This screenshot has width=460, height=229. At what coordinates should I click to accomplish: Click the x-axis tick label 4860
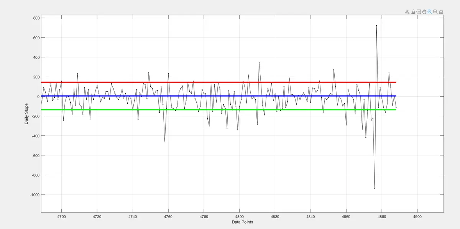[346, 216]
